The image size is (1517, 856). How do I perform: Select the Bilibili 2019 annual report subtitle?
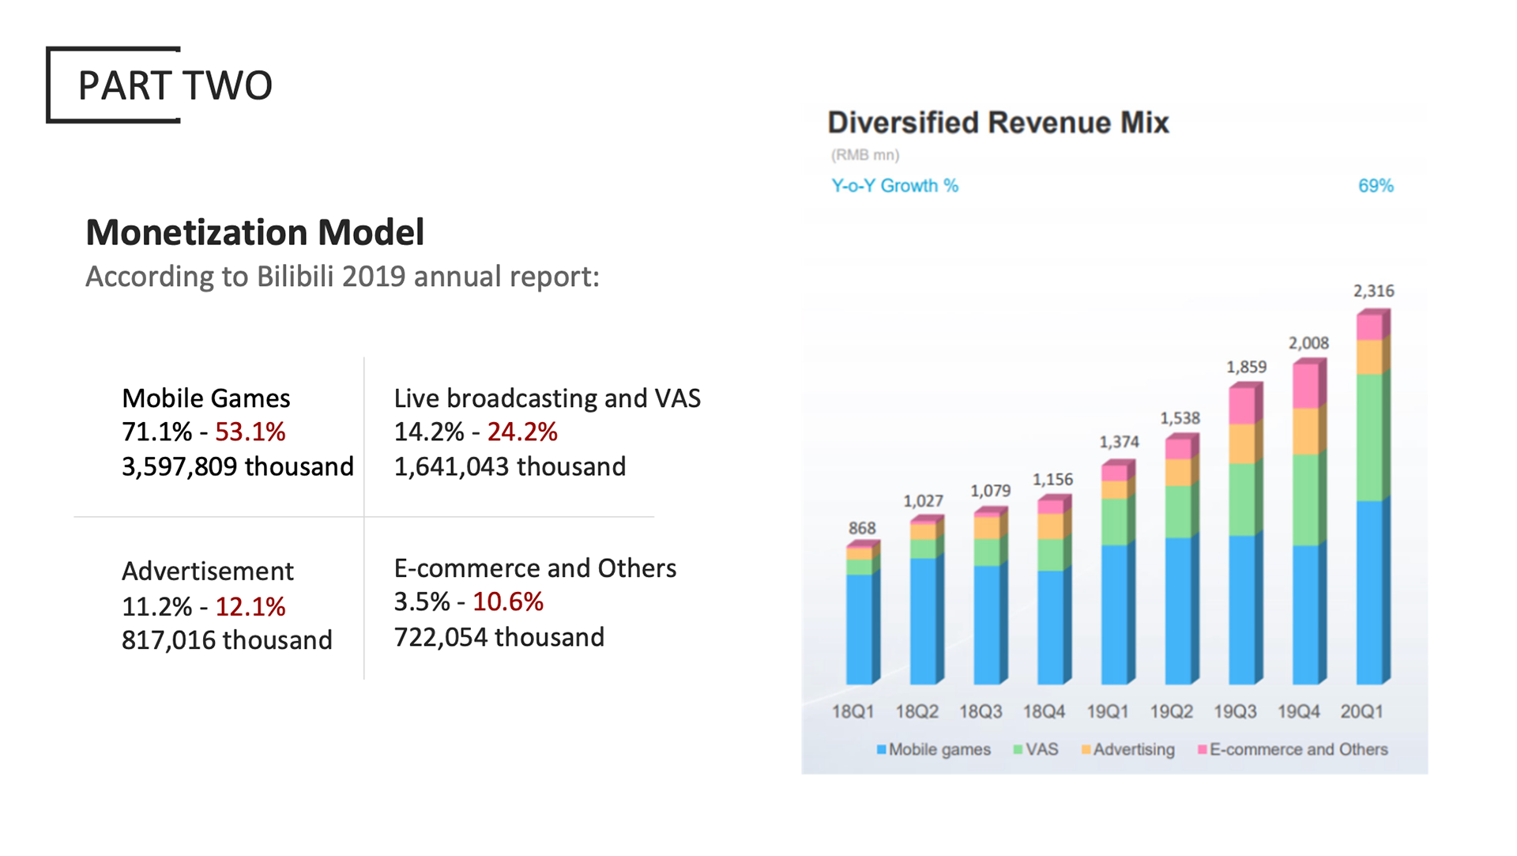[x=342, y=277]
